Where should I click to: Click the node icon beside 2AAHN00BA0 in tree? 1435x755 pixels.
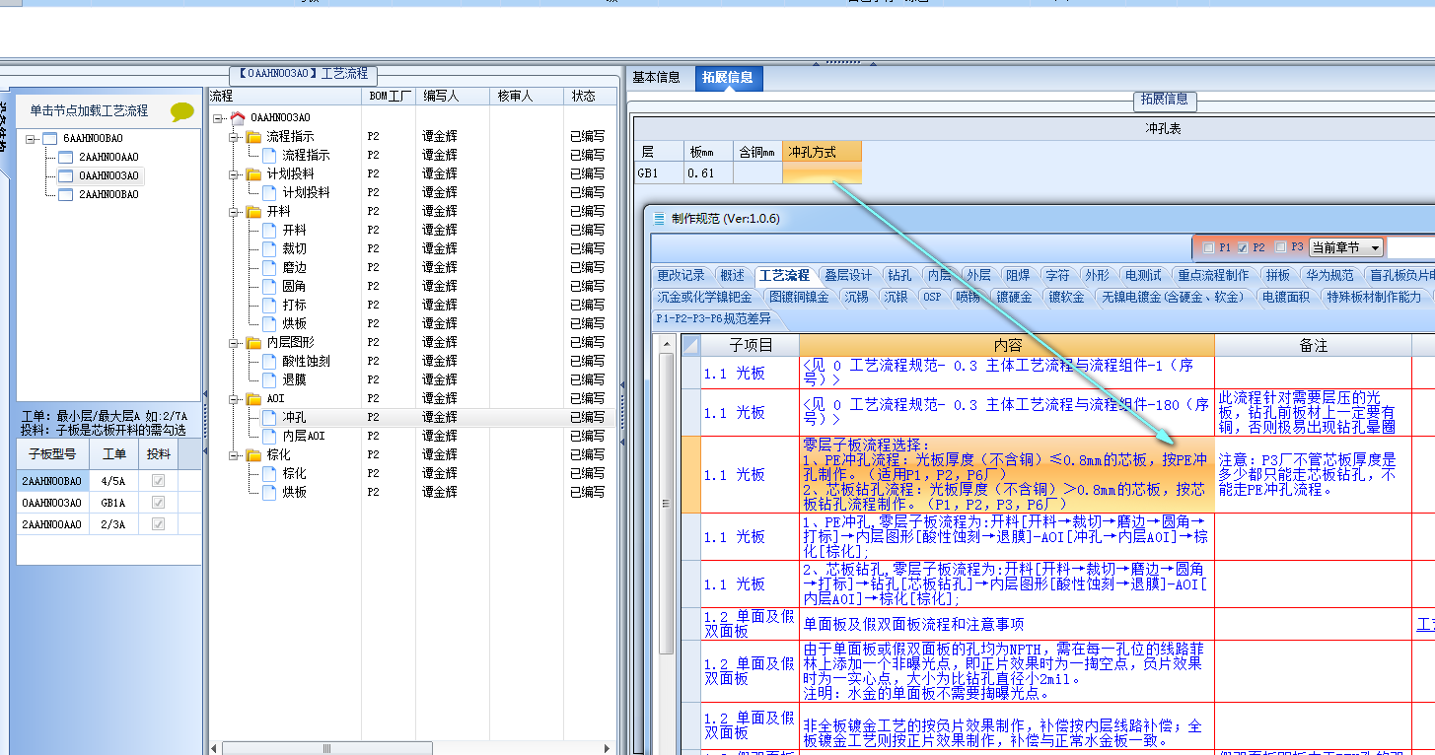[66, 194]
